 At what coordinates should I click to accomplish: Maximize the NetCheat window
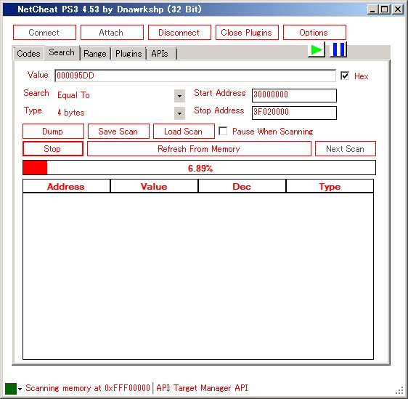385,9
